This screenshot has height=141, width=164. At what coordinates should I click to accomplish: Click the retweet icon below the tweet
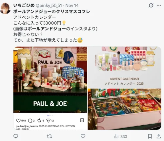click(49, 136)
